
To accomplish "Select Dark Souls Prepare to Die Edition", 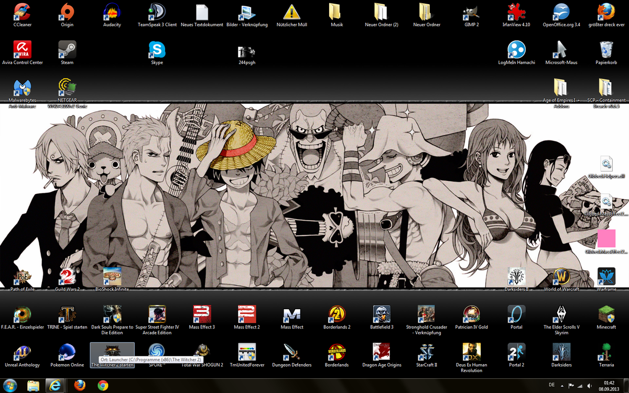I will [x=112, y=314].
